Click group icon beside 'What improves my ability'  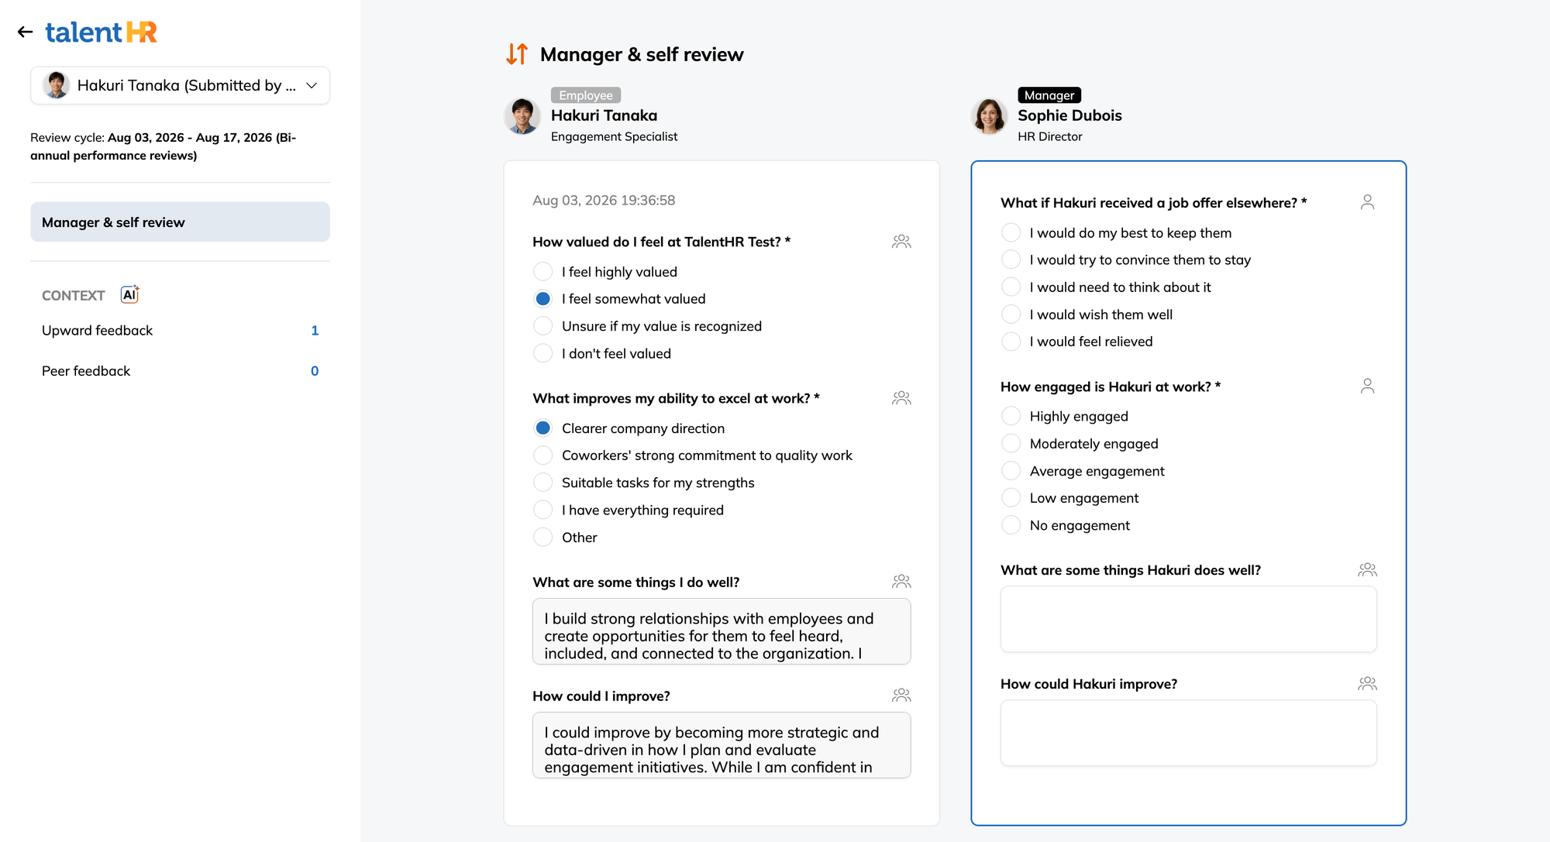(x=901, y=398)
